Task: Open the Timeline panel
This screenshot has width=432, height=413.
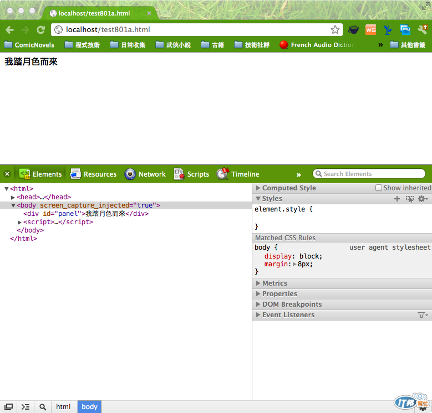Action: (x=238, y=174)
